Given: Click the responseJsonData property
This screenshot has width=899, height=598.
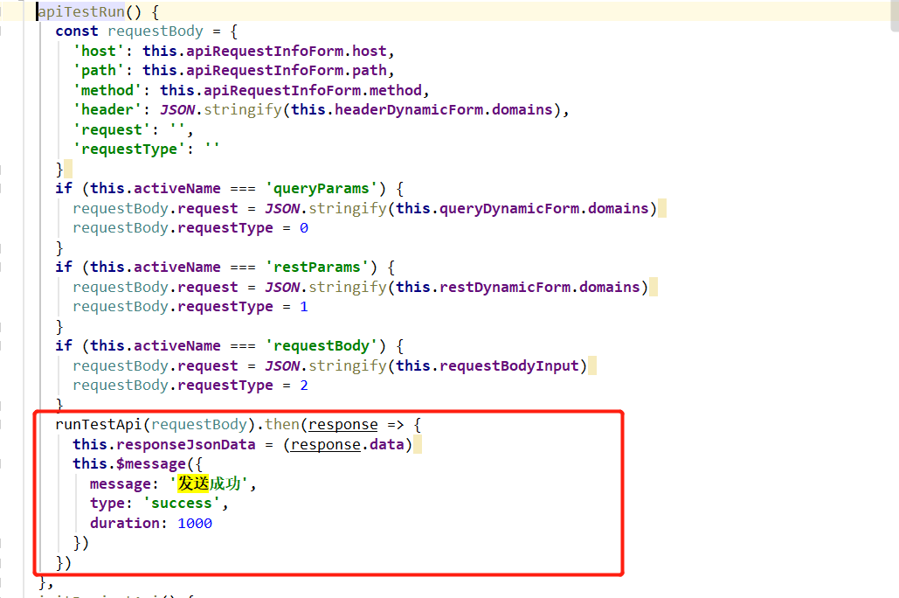Looking at the screenshot, I should click(186, 444).
